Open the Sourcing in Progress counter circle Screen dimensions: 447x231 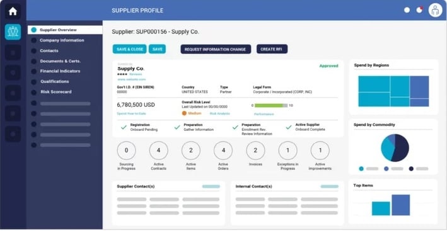[126, 150]
